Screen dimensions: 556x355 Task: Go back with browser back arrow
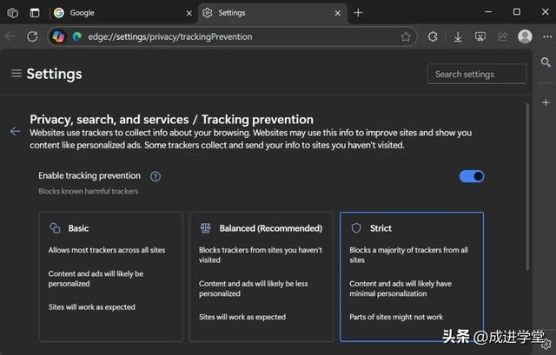point(10,36)
